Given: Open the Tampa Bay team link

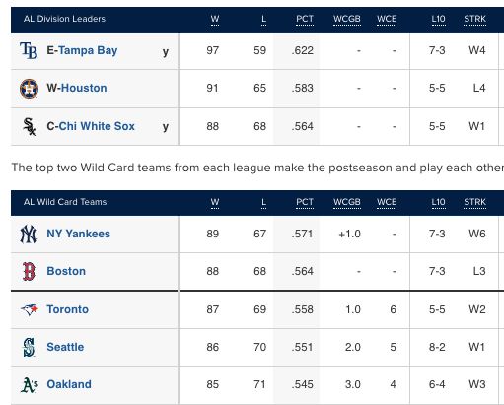Looking at the screenshot, I should click(x=88, y=50).
